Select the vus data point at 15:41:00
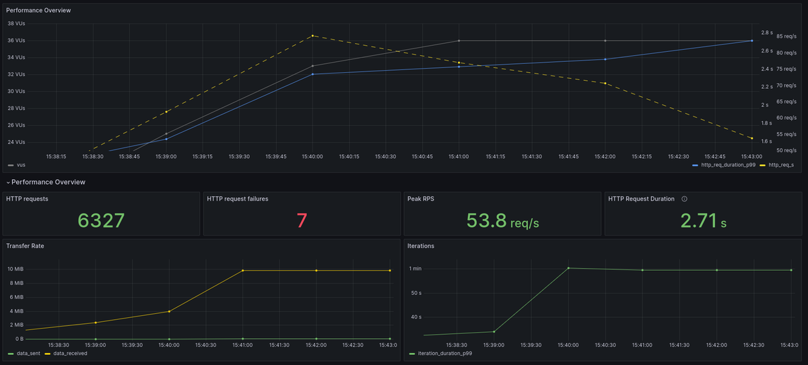Viewport: 808px width, 365px height. [459, 40]
